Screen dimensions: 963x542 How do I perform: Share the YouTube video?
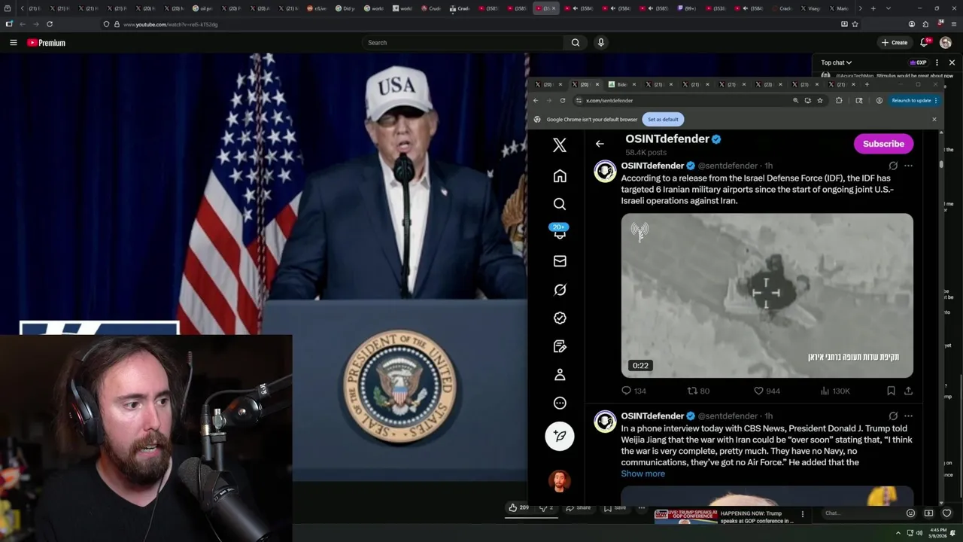click(x=579, y=508)
